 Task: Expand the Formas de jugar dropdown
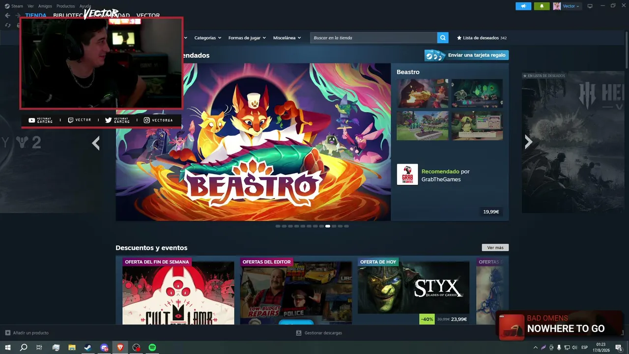click(x=247, y=38)
